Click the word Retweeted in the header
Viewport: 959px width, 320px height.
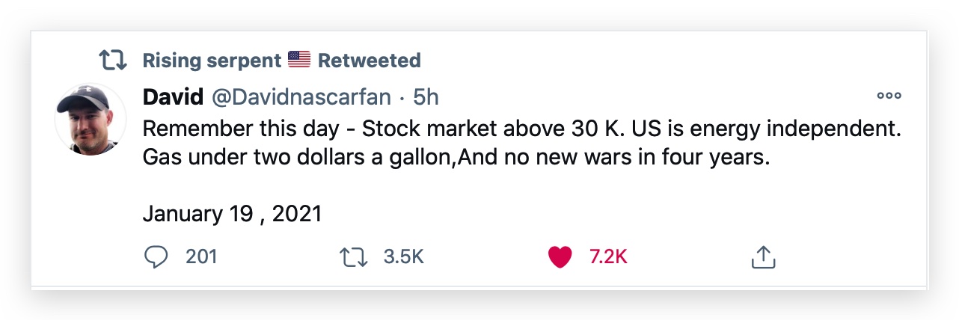[369, 61]
